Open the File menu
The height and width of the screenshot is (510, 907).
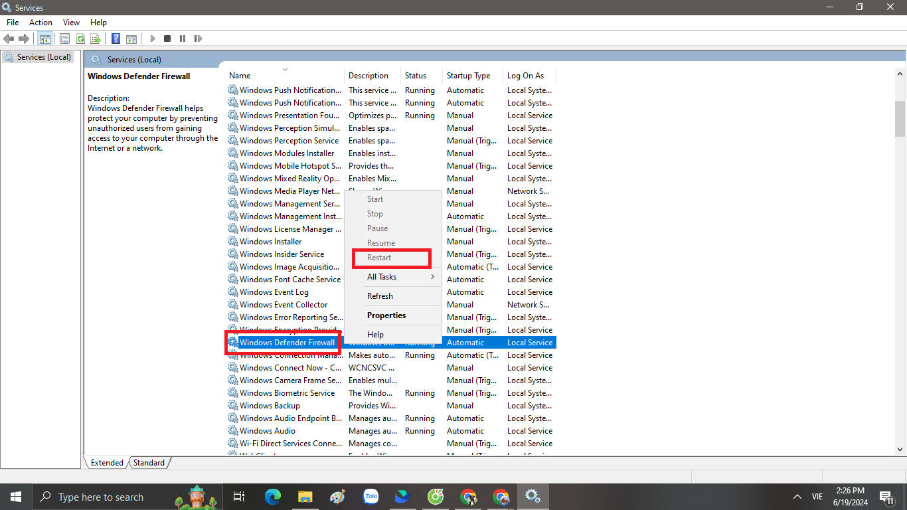[x=13, y=23]
